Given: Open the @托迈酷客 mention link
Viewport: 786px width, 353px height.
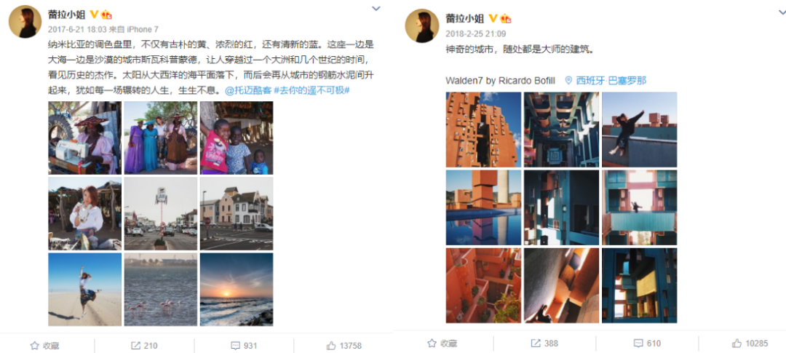Looking at the screenshot, I should pyautogui.click(x=247, y=91).
